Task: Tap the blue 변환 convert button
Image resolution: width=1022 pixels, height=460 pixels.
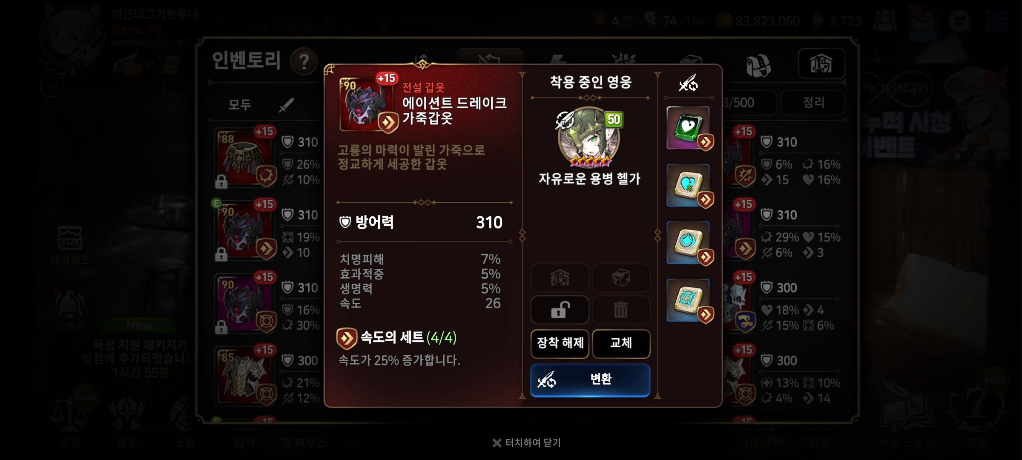Action: click(x=590, y=380)
